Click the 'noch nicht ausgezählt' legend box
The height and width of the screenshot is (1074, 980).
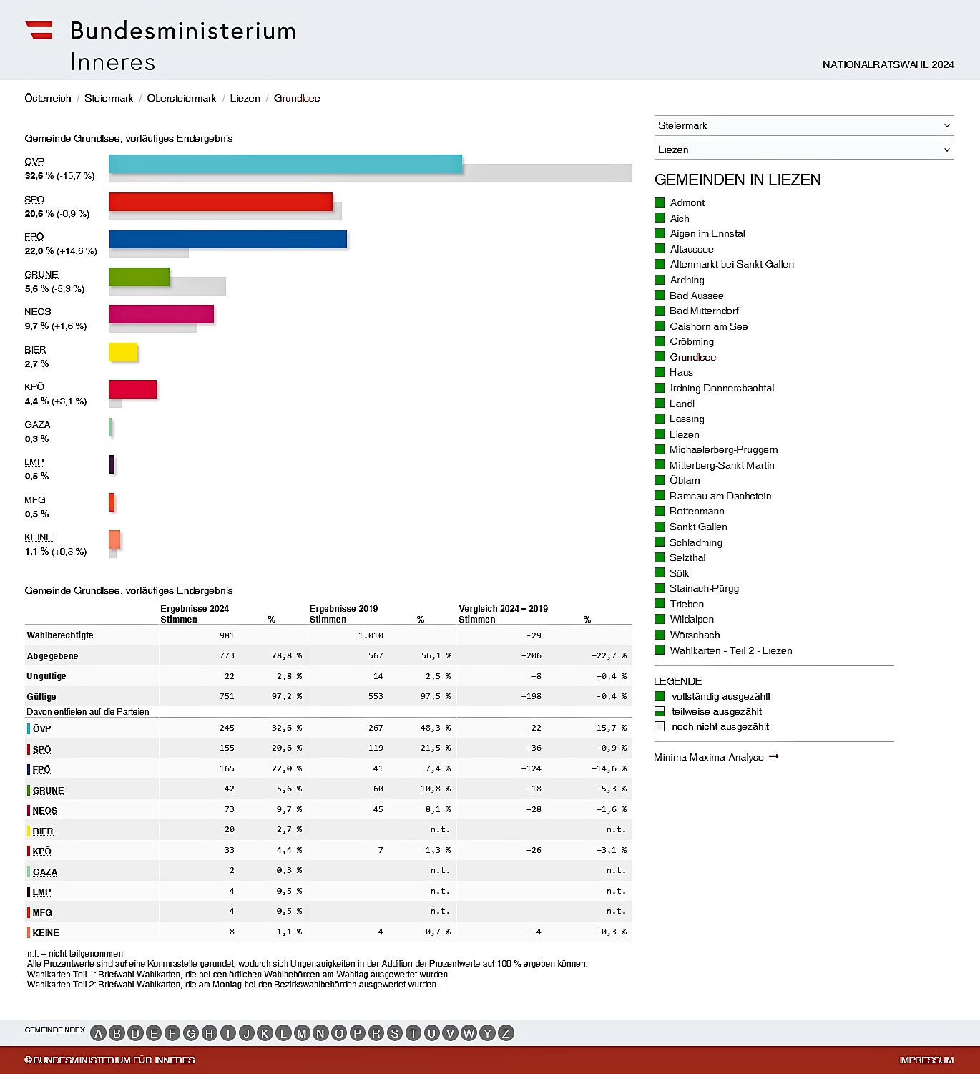(660, 726)
